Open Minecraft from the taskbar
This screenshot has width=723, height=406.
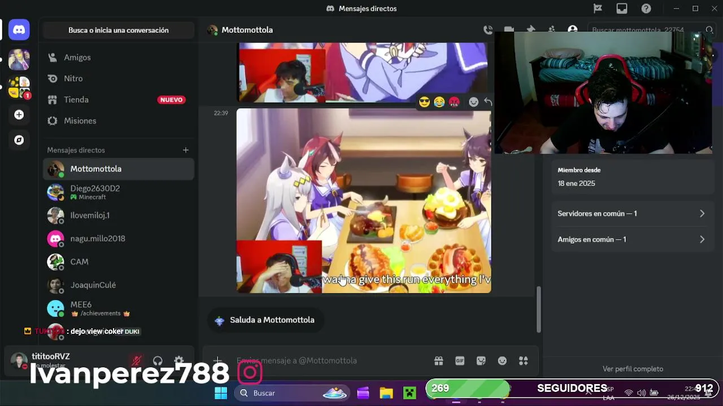pyautogui.click(x=409, y=393)
